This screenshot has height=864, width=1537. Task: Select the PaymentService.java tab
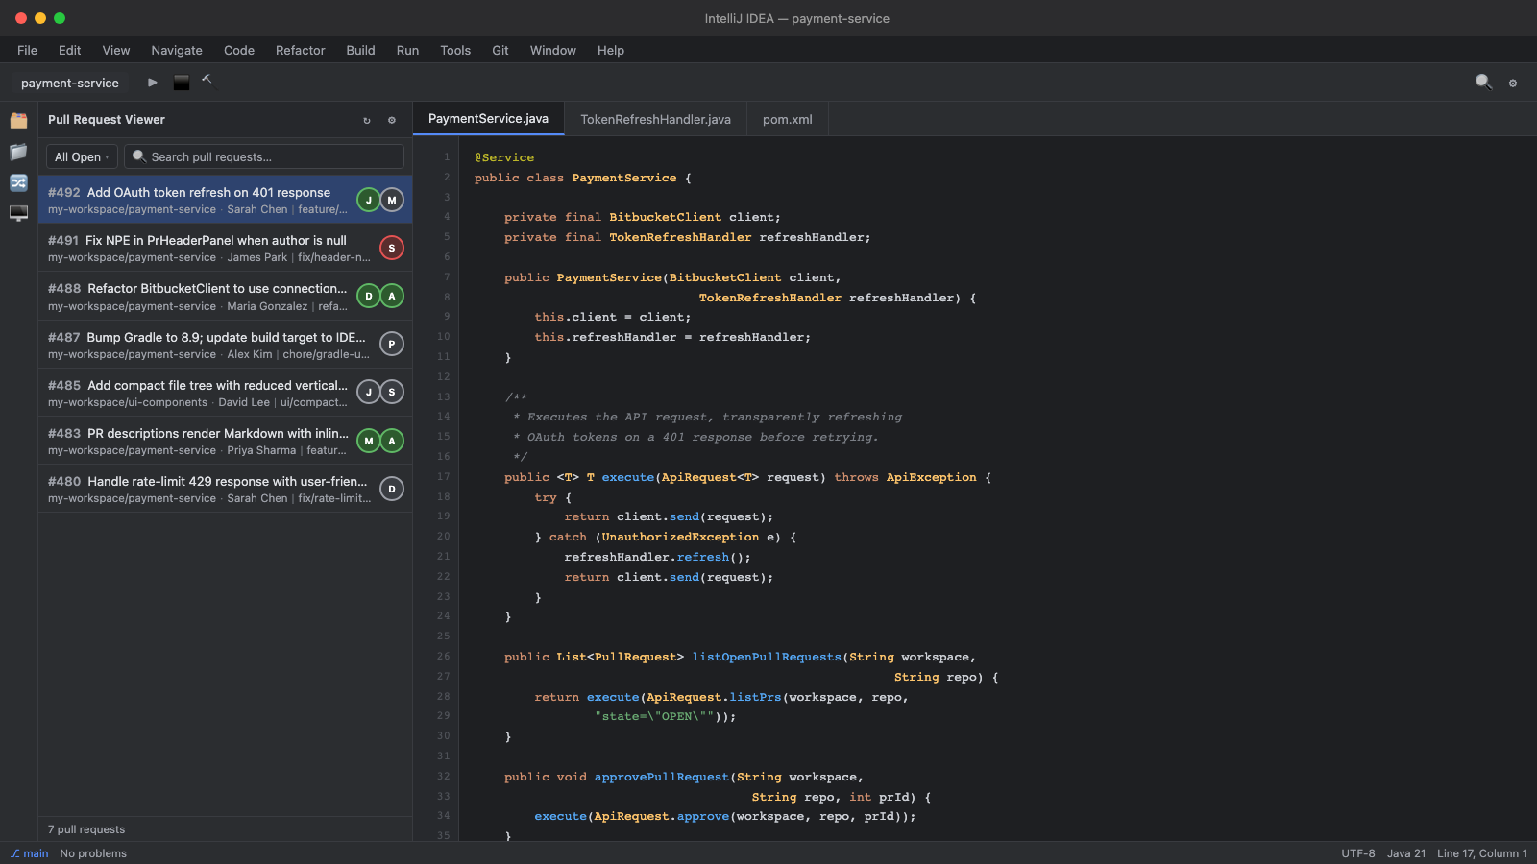pos(488,119)
